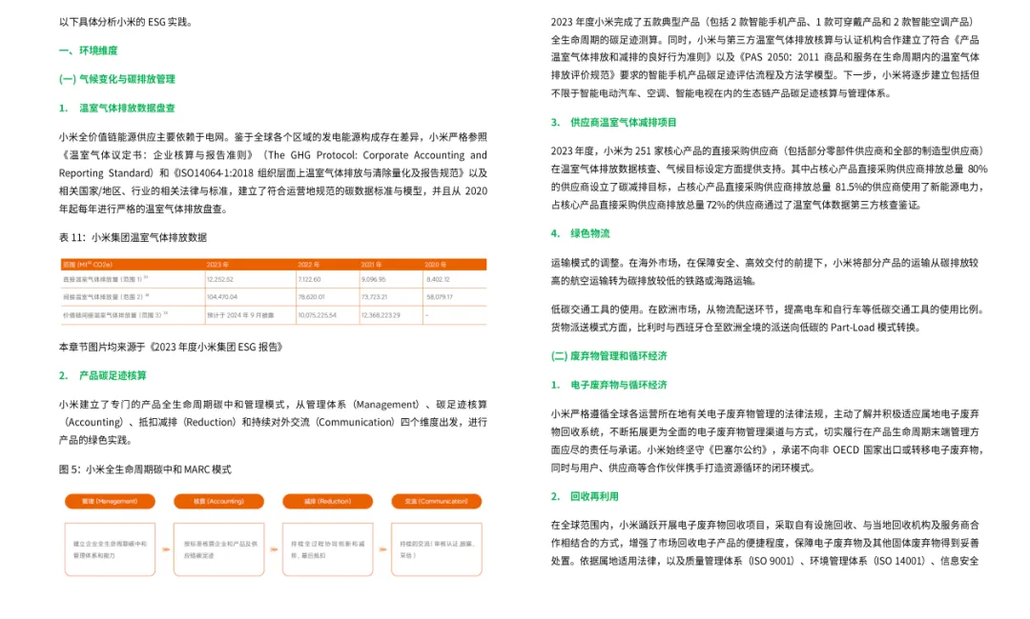This screenshot has height=619, width=1030.
Task: Click the orange "Accounting" pill label
Action: click(x=218, y=502)
